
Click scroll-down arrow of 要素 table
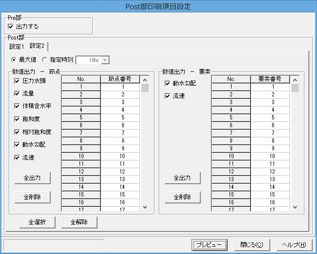pyautogui.click(x=295, y=207)
